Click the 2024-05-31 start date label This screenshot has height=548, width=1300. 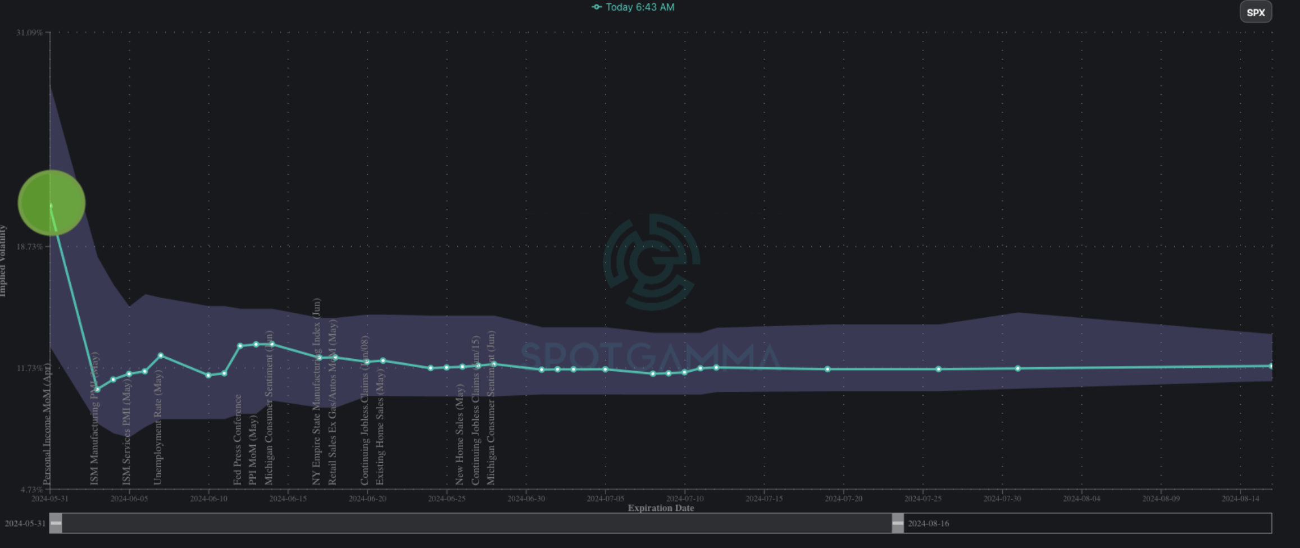25,523
